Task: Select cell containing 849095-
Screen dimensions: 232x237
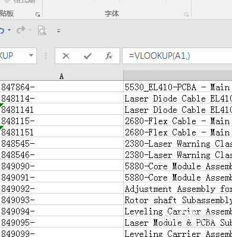Action: click(61, 222)
